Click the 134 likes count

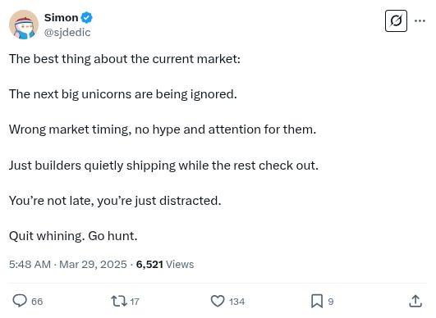[237, 302]
